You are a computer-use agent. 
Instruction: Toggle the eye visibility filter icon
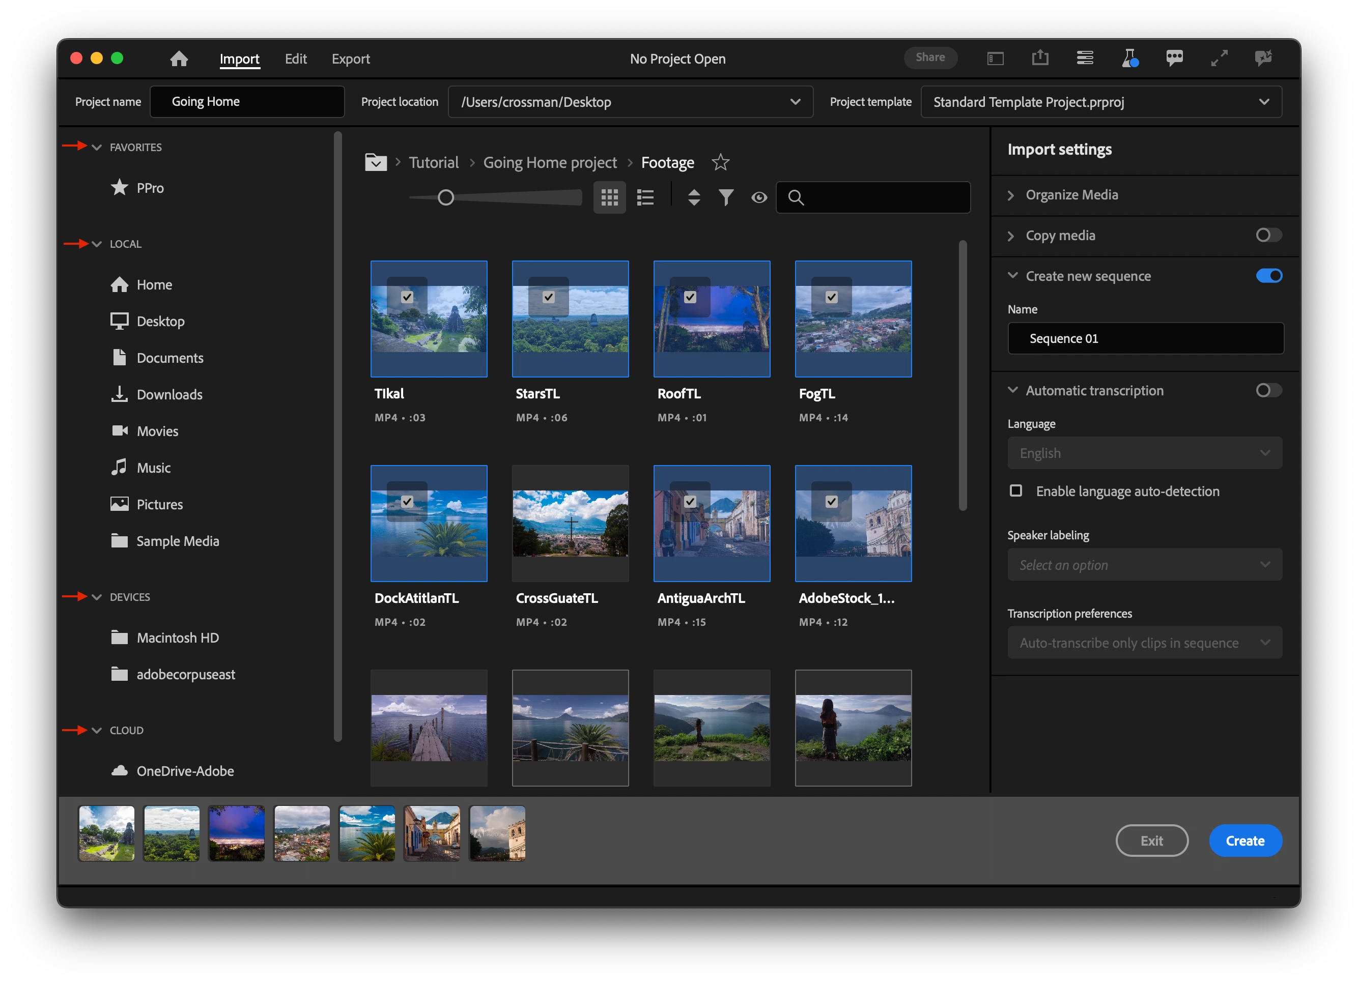pos(758,197)
